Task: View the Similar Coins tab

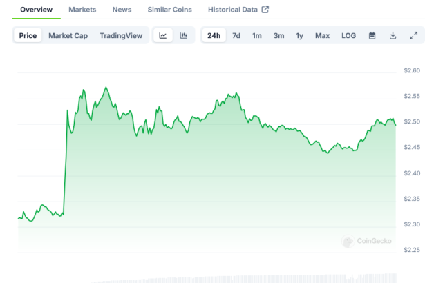Action: (170, 10)
